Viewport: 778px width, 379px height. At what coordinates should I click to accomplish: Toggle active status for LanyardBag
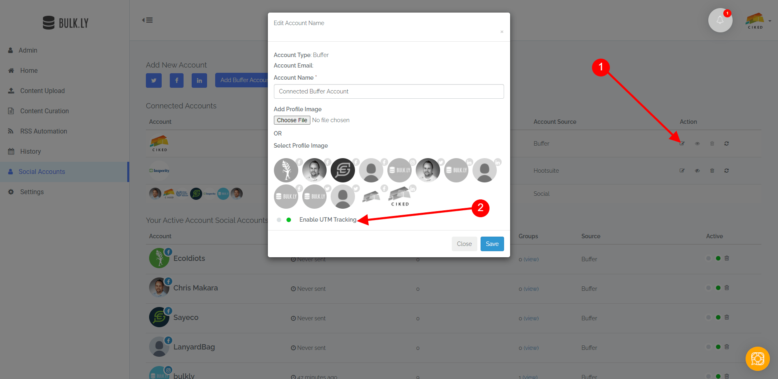[x=713, y=347]
